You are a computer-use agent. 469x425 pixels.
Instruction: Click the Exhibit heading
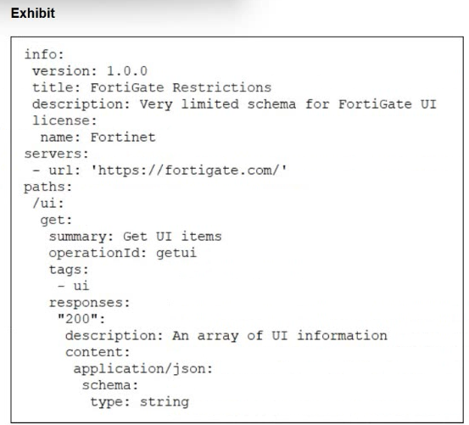(x=33, y=14)
